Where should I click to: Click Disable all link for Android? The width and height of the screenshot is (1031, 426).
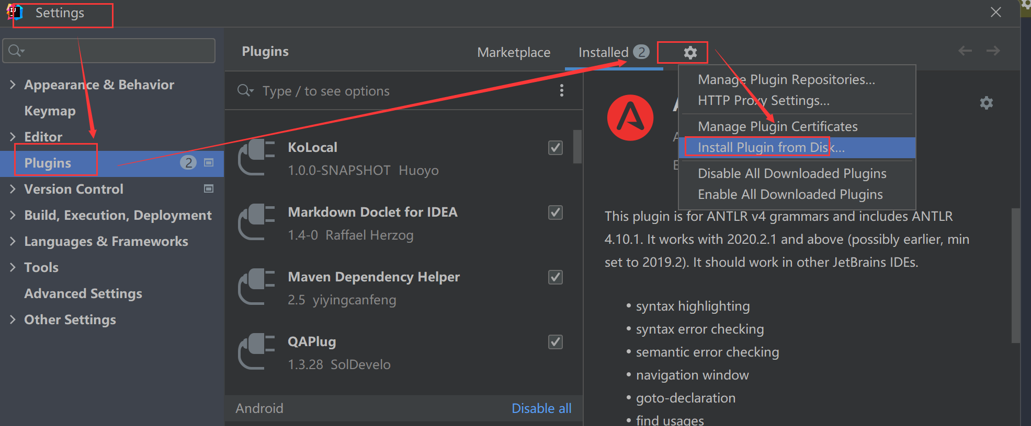pos(541,408)
